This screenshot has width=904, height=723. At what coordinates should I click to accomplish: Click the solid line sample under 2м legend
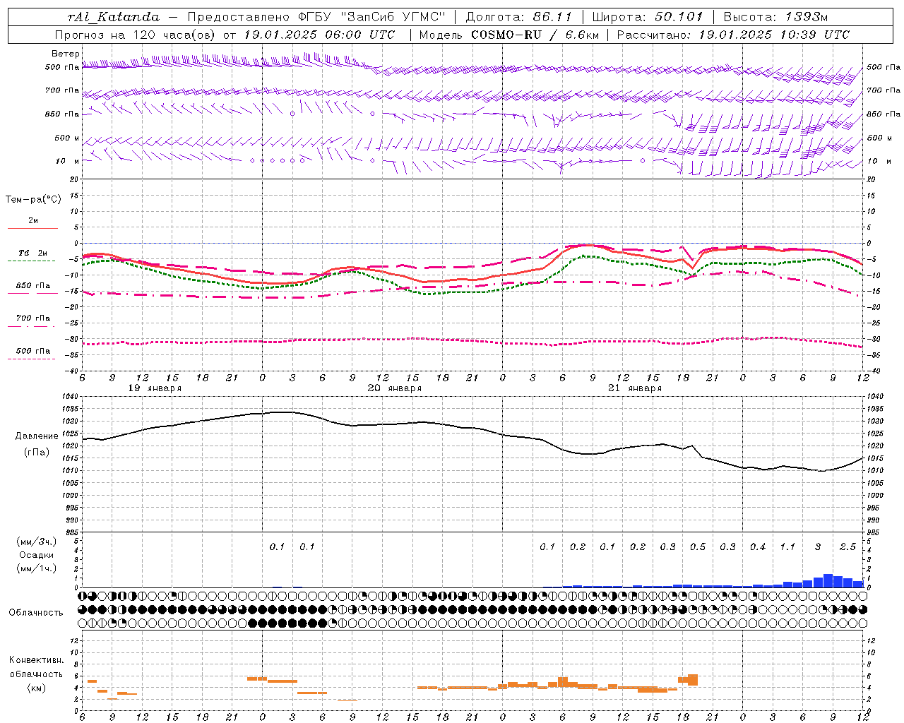[32, 229]
